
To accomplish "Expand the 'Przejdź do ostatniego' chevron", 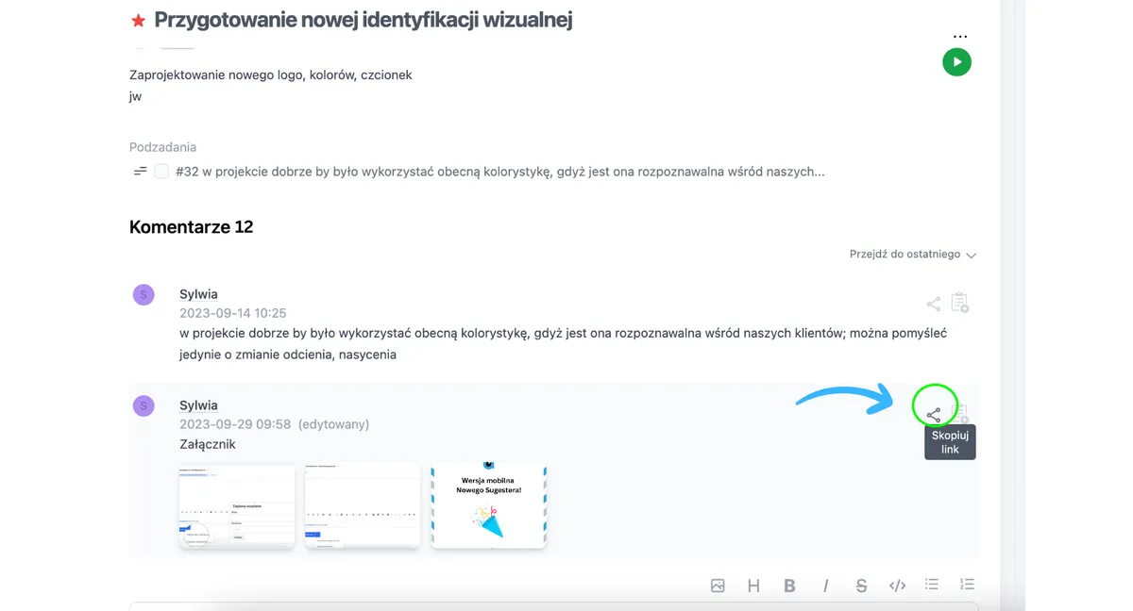I will point(972,255).
